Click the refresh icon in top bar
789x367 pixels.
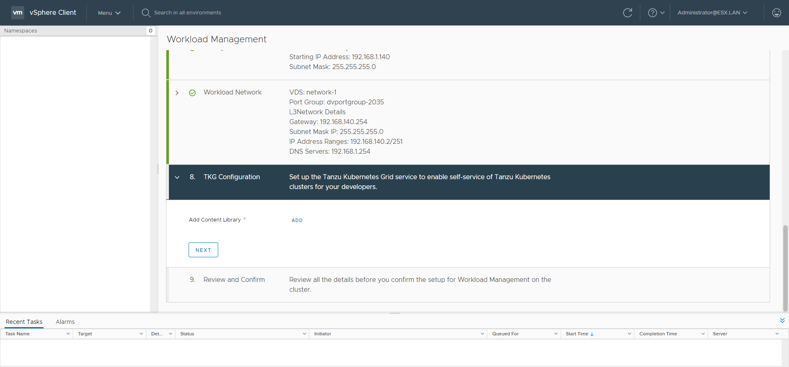pos(628,13)
